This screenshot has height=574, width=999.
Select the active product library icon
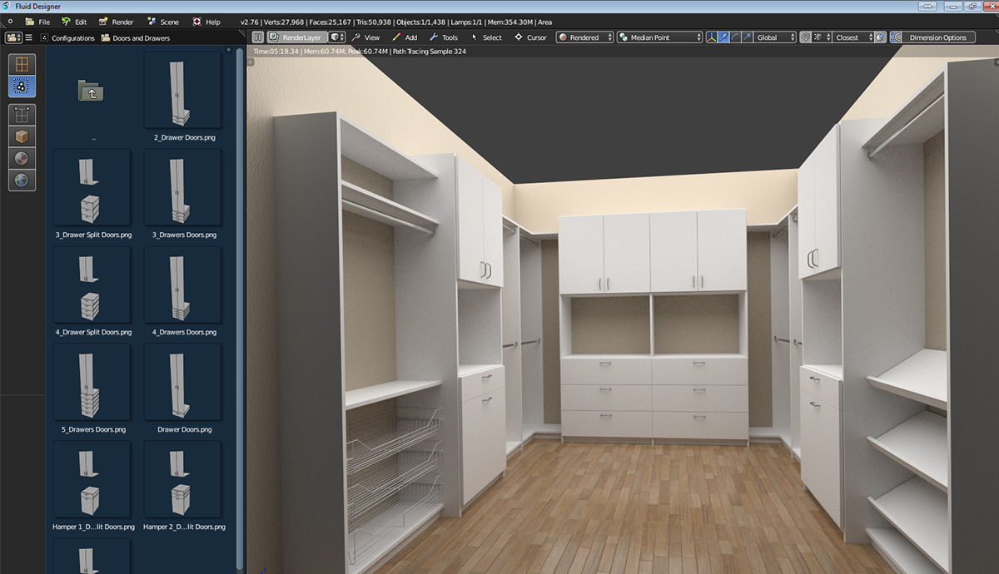pos(22,87)
